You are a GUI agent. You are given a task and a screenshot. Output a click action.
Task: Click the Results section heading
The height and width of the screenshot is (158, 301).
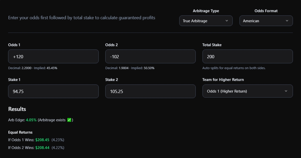point(17,109)
